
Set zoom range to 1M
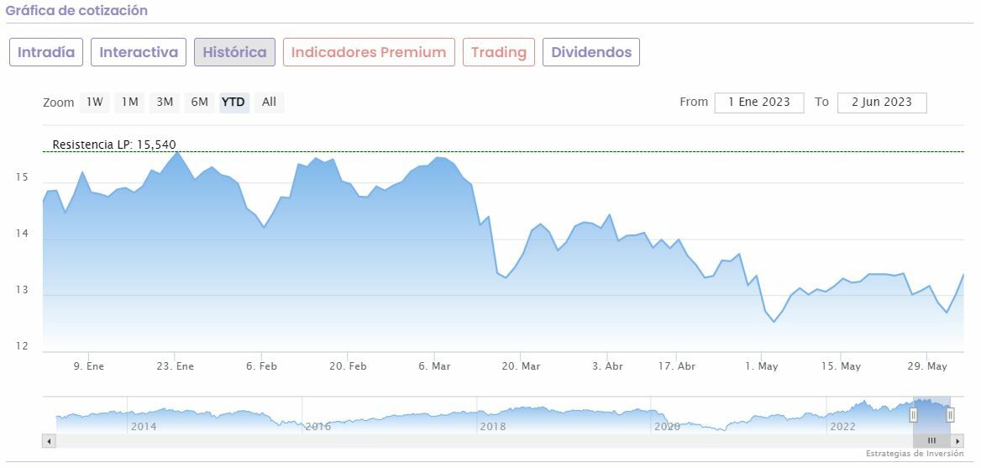[x=129, y=103]
